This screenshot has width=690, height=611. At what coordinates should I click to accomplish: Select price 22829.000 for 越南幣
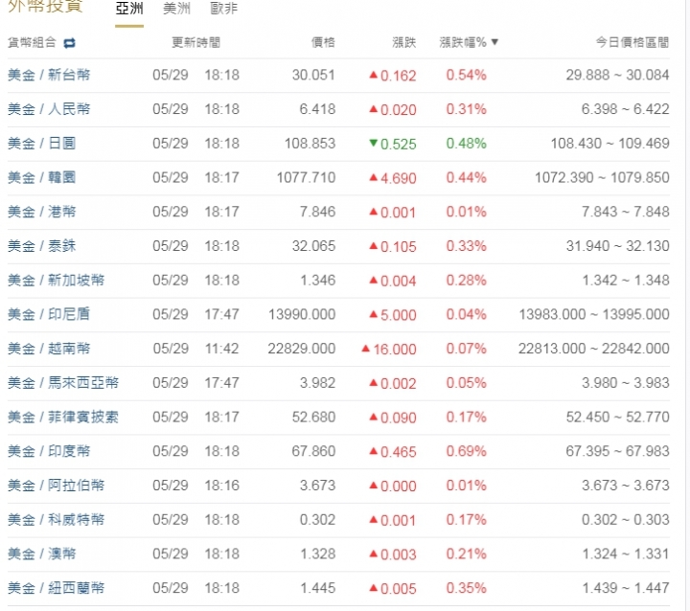302,349
